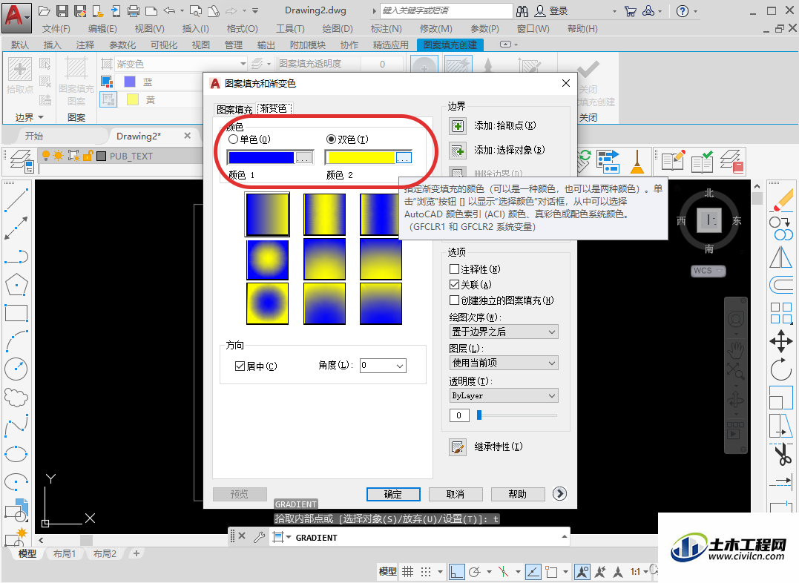The image size is (799, 583).
Task: Click the Color 2 browse button
Action: (404, 158)
